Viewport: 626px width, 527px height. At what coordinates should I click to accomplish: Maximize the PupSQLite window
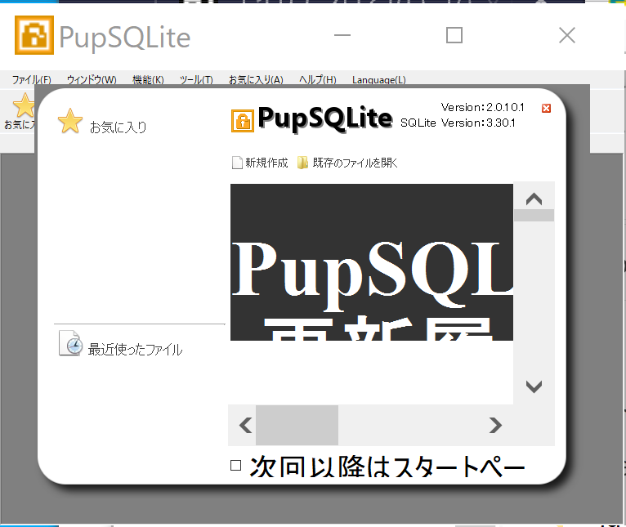[x=454, y=35]
